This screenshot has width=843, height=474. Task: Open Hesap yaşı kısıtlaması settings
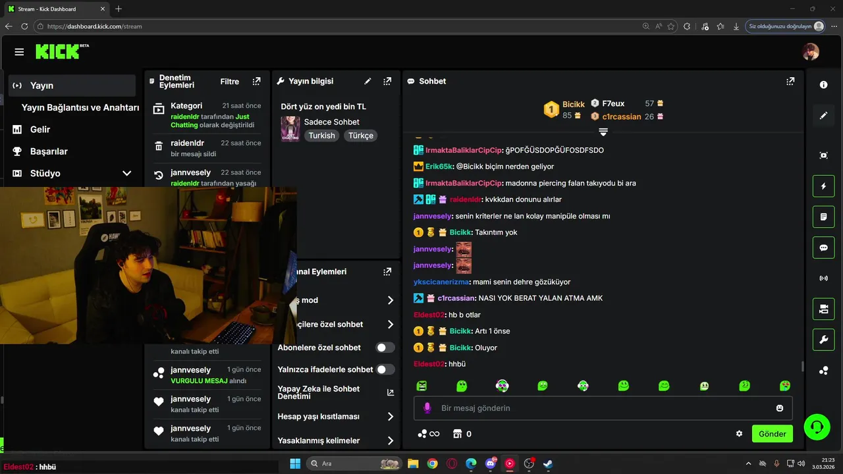336,417
